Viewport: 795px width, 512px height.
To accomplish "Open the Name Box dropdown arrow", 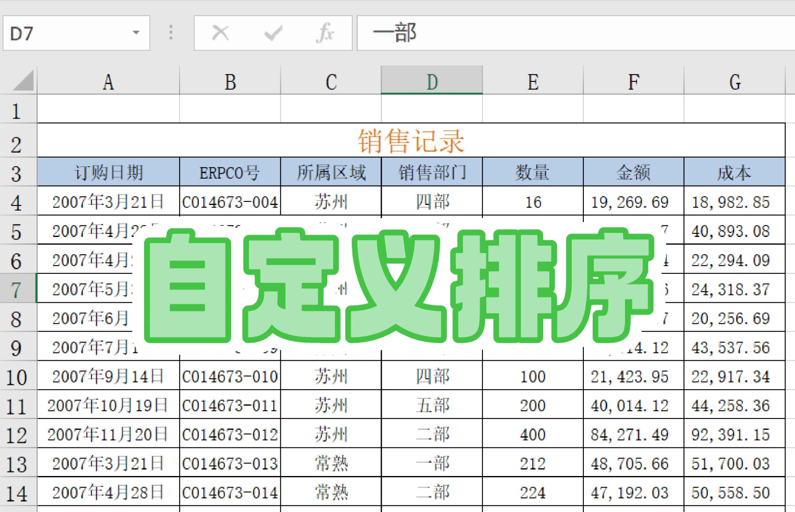I will 136,33.
